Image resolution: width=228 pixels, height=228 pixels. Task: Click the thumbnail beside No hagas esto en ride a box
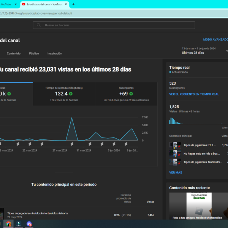[x=175, y=154]
